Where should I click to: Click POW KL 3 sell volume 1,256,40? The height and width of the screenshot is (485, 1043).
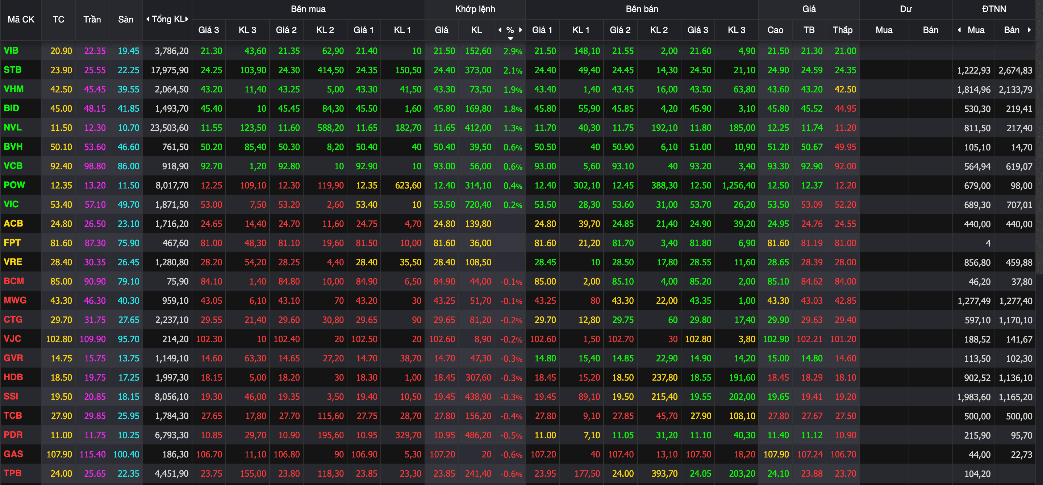coord(738,185)
